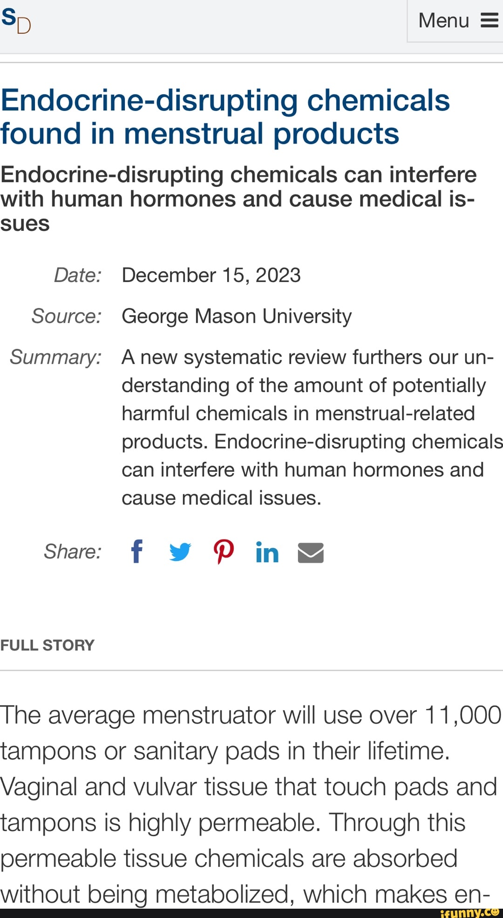Click the December 15, 2023 date
The height and width of the screenshot is (918, 503).
(211, 275)
